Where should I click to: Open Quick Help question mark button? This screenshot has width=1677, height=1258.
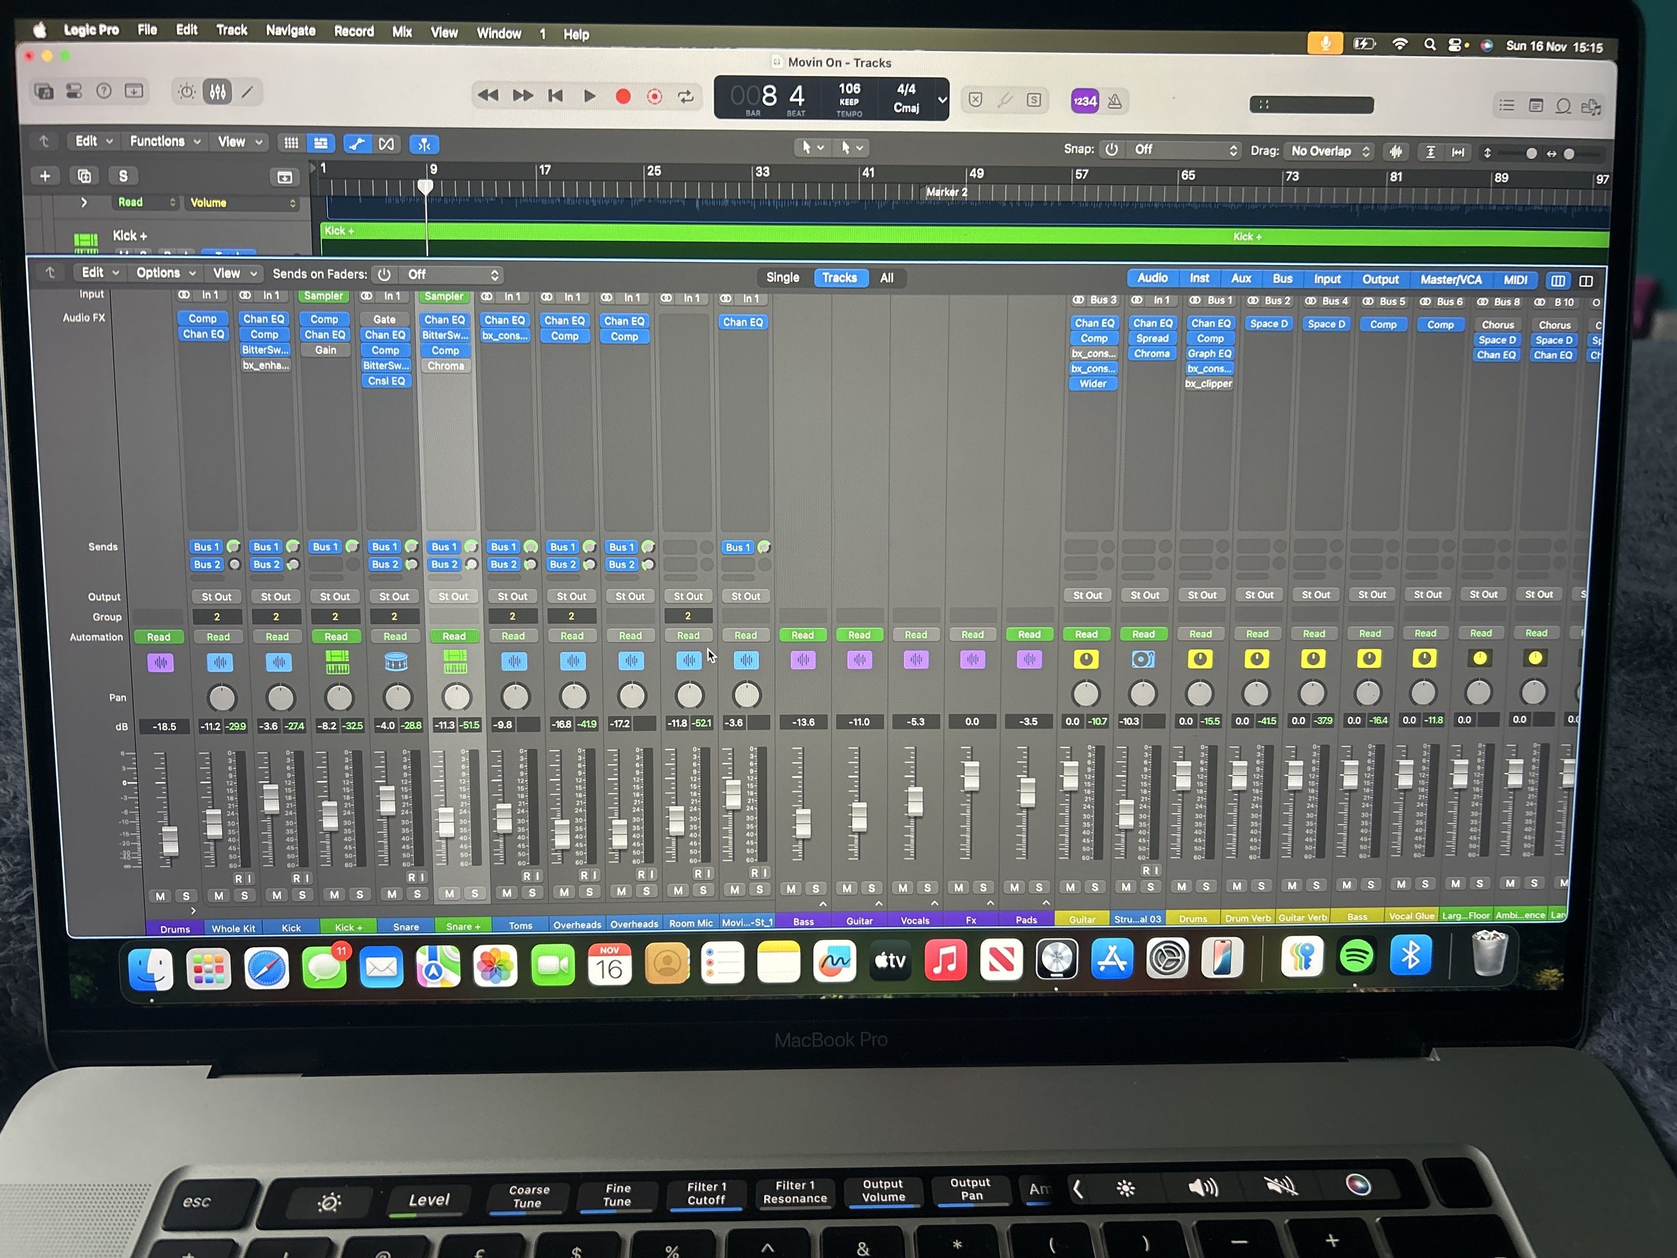pos(104,92)
